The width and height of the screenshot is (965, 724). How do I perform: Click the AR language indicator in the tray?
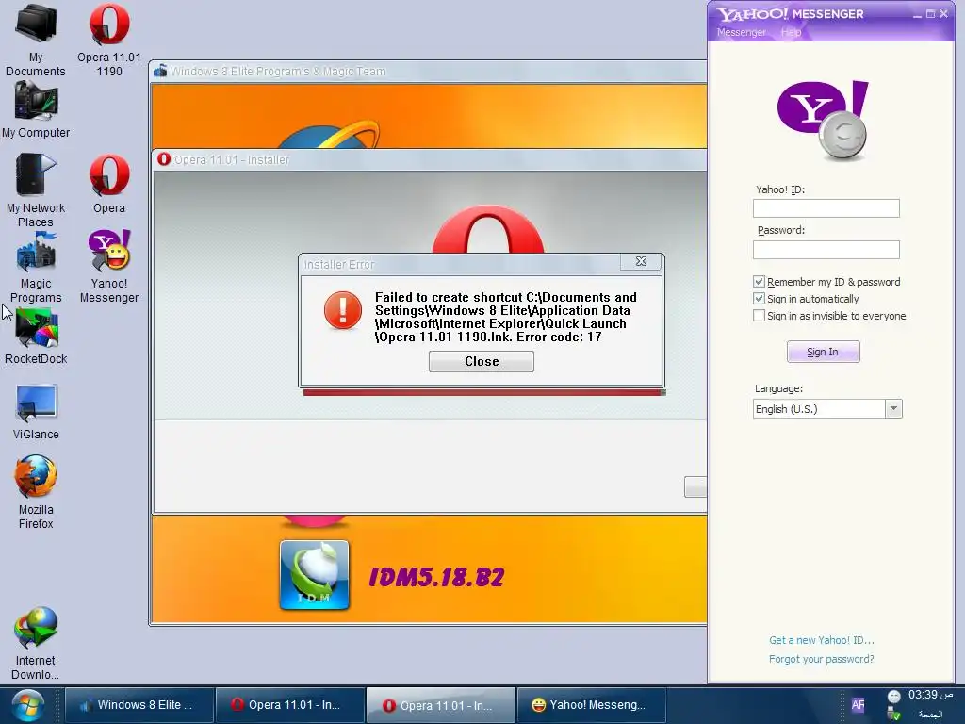click(x=858, y=705)
